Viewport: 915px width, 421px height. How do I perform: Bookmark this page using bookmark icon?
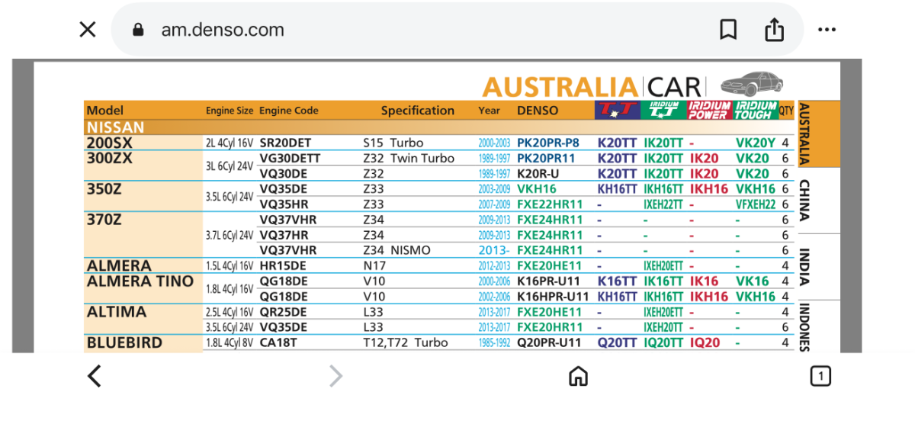tap(728, 30)
